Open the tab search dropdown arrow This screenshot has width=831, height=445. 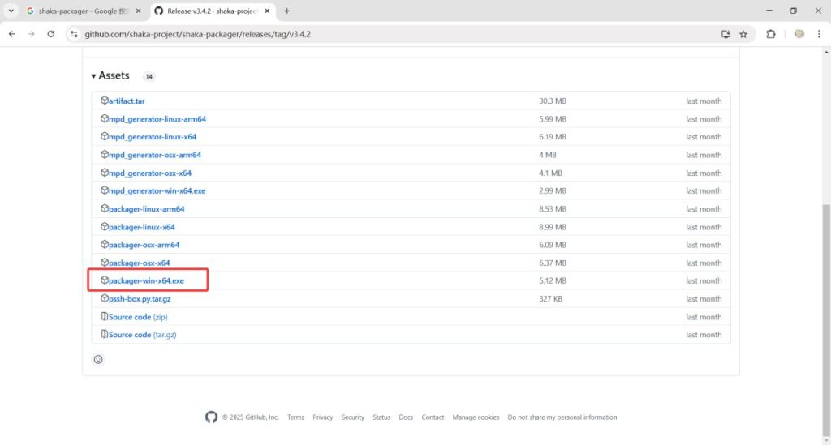tap(11, 11)
